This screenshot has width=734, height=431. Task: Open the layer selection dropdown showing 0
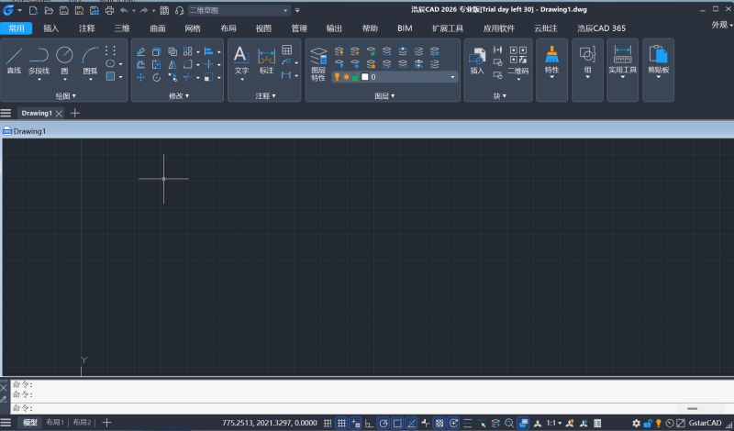395,77
